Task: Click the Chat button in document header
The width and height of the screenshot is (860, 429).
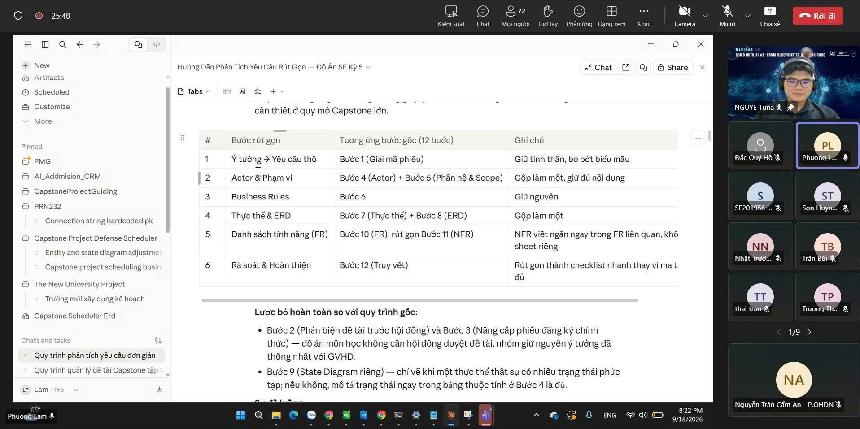Action: (598, 67)
